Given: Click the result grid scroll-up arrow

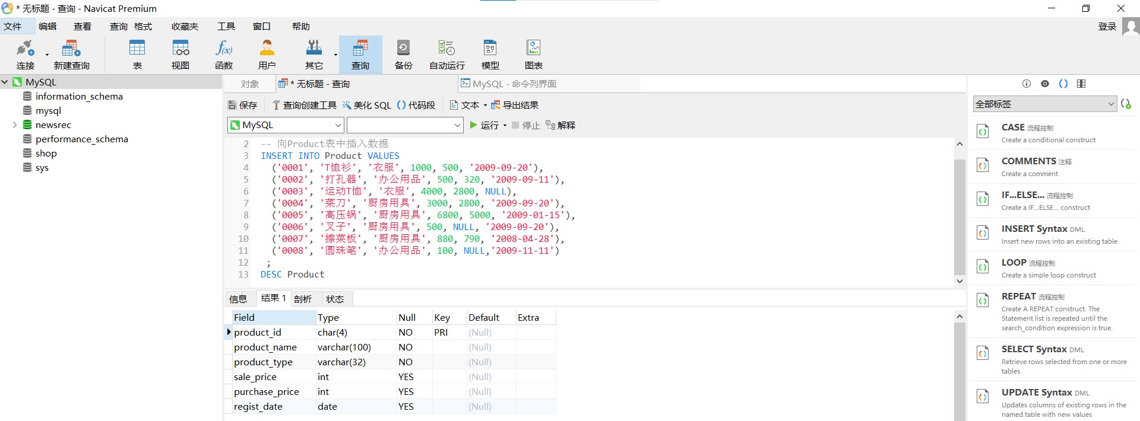Looking at the screenshot, I should 959,317.
